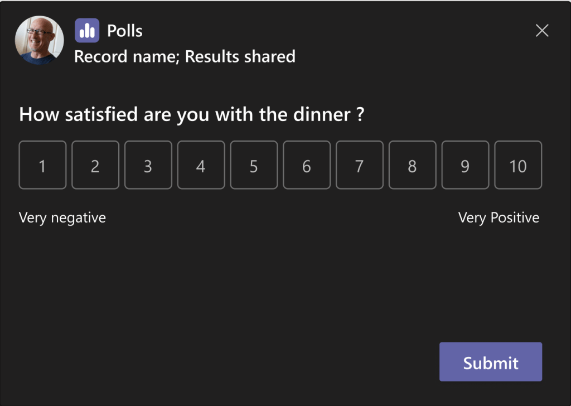Select rating 6 on the scale
The image size is (571, 406).
307,165
